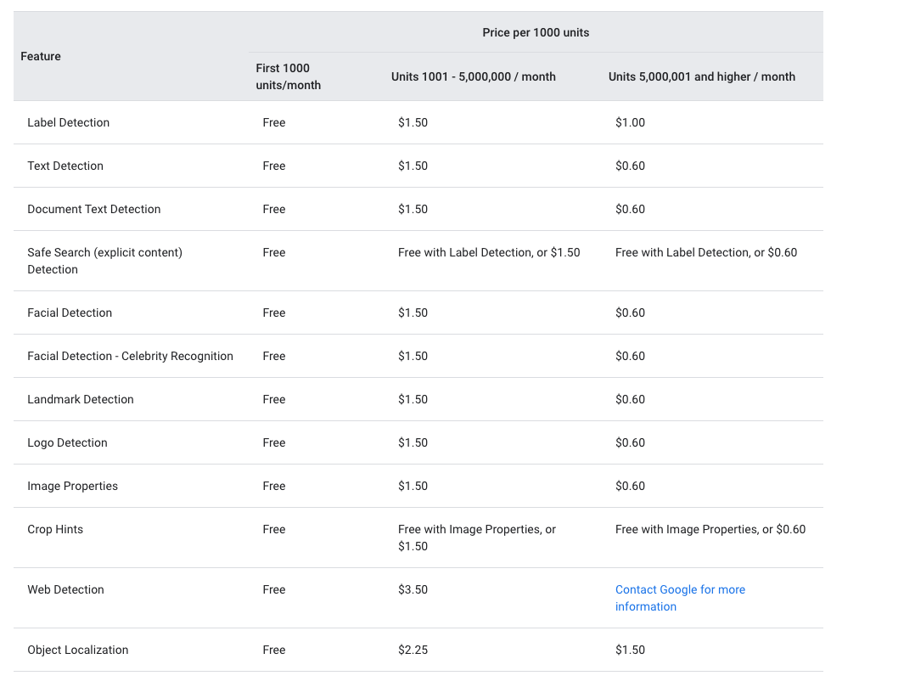This screenshot has height=687, width=904.
Task: Click the Free cell in Logo Detection row
Action: point(274,442)
